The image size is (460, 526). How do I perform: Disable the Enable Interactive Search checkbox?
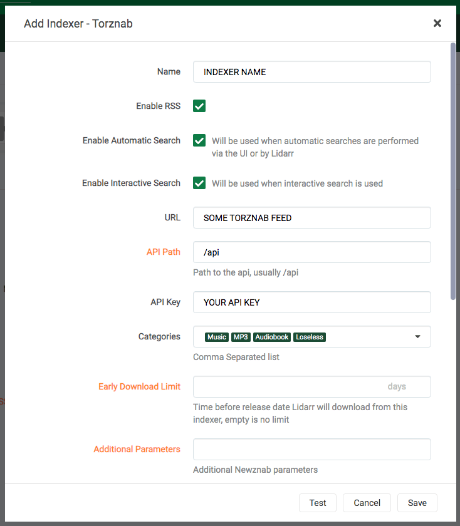click(199, 183)
